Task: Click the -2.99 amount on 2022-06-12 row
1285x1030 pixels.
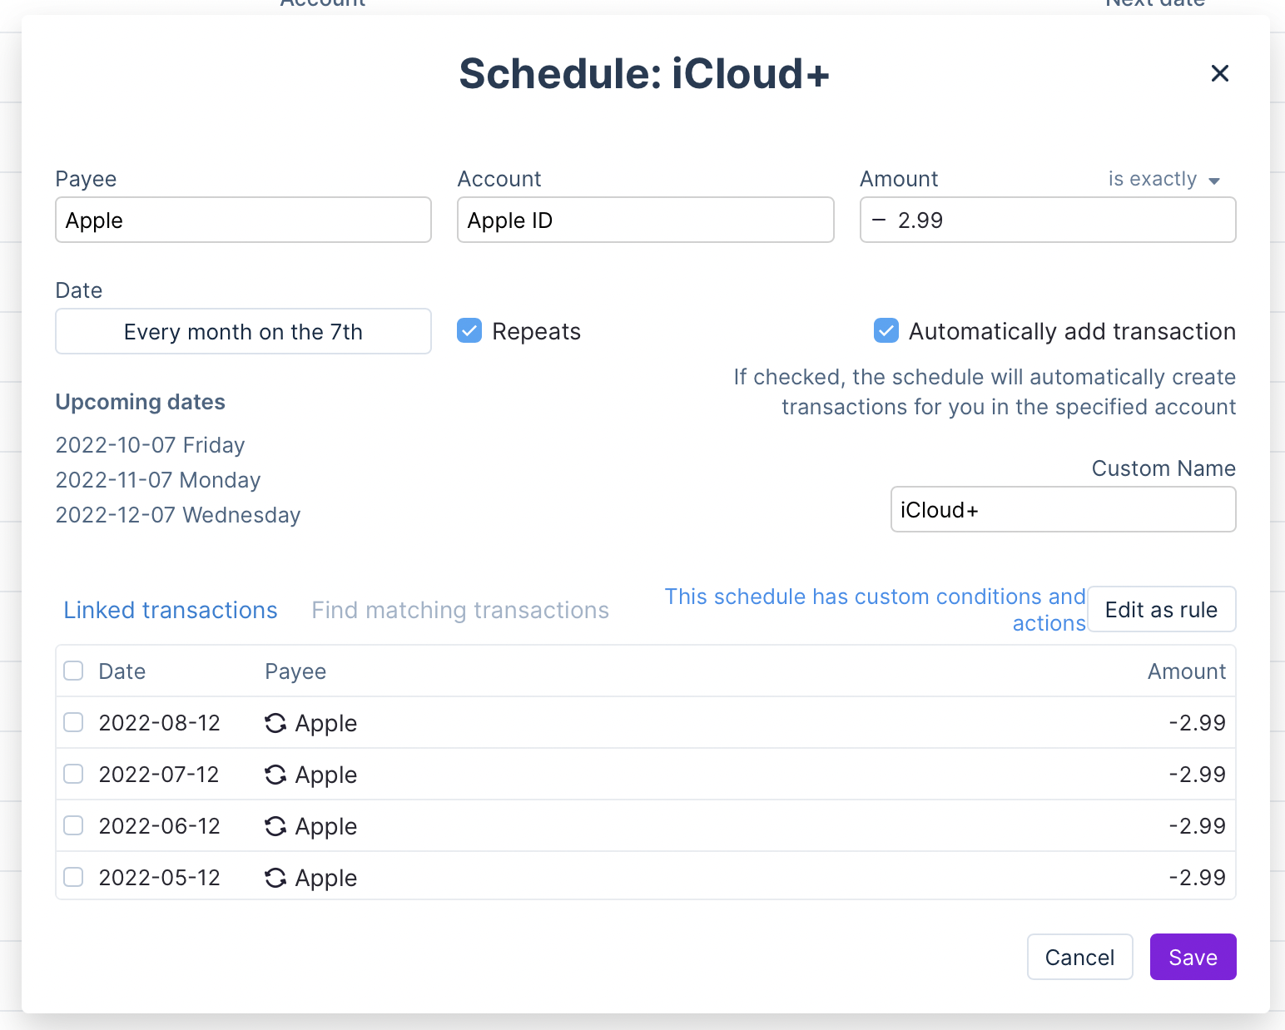Action: tap(1197, 826)
